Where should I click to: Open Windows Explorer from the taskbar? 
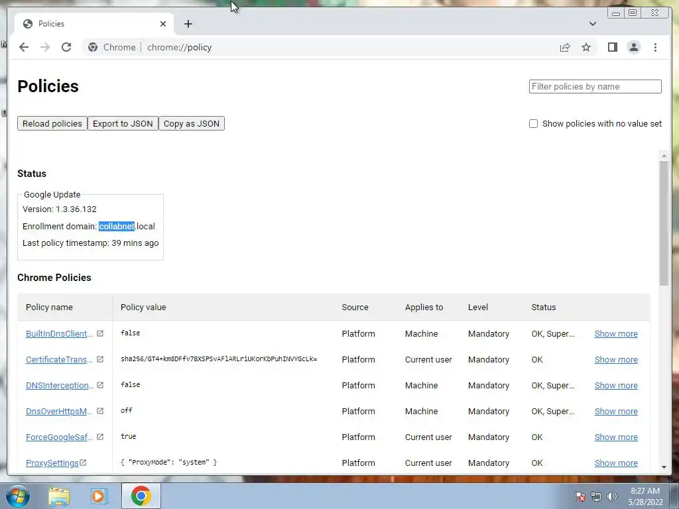point(58,496)
